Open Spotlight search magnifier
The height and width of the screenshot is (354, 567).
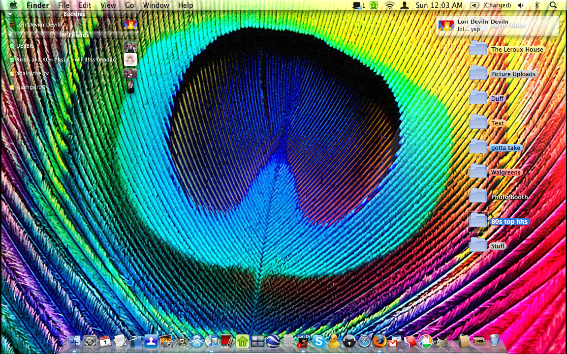point(553,5)
